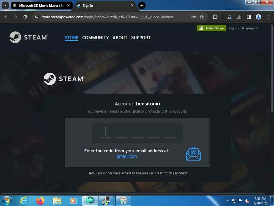Open Windows Explorer folder on taskbar
Image resolution: width=274 pixels, height=206 pixels.
[57, 201]
